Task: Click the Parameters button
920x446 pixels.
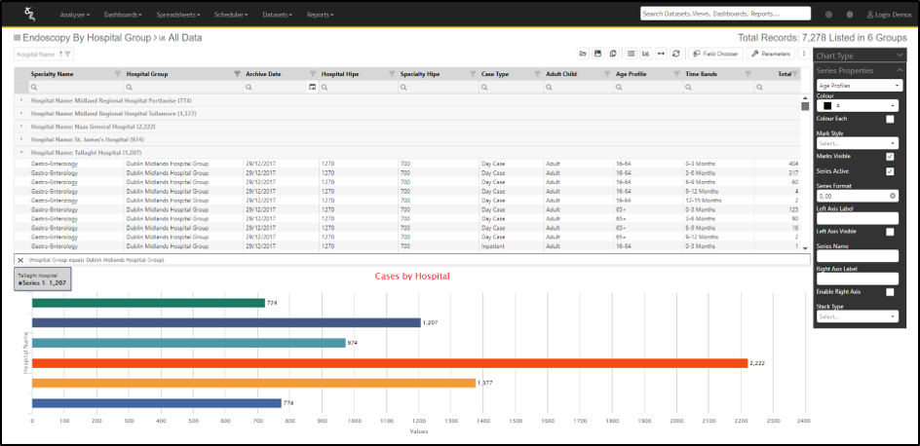Action: click(x=771, y=54)
